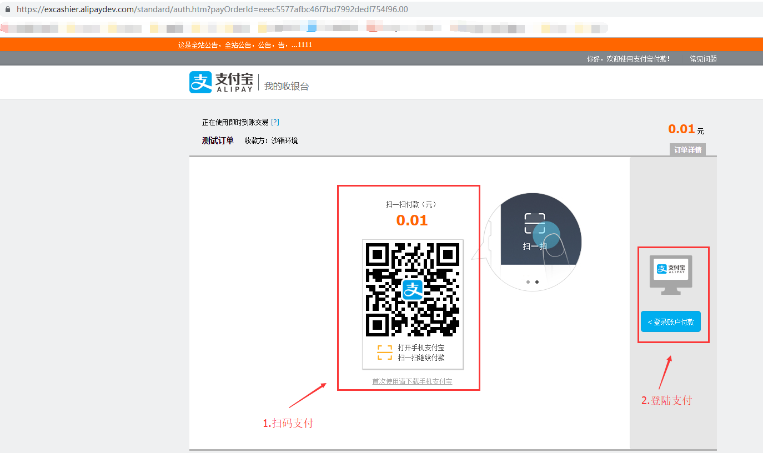
Task: Click the 登录账户付款 button
Action: tap(671, 321)
